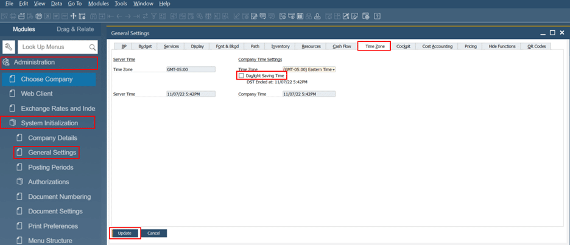Click the speech bubble Messages icon

click(x=263, y=16)
